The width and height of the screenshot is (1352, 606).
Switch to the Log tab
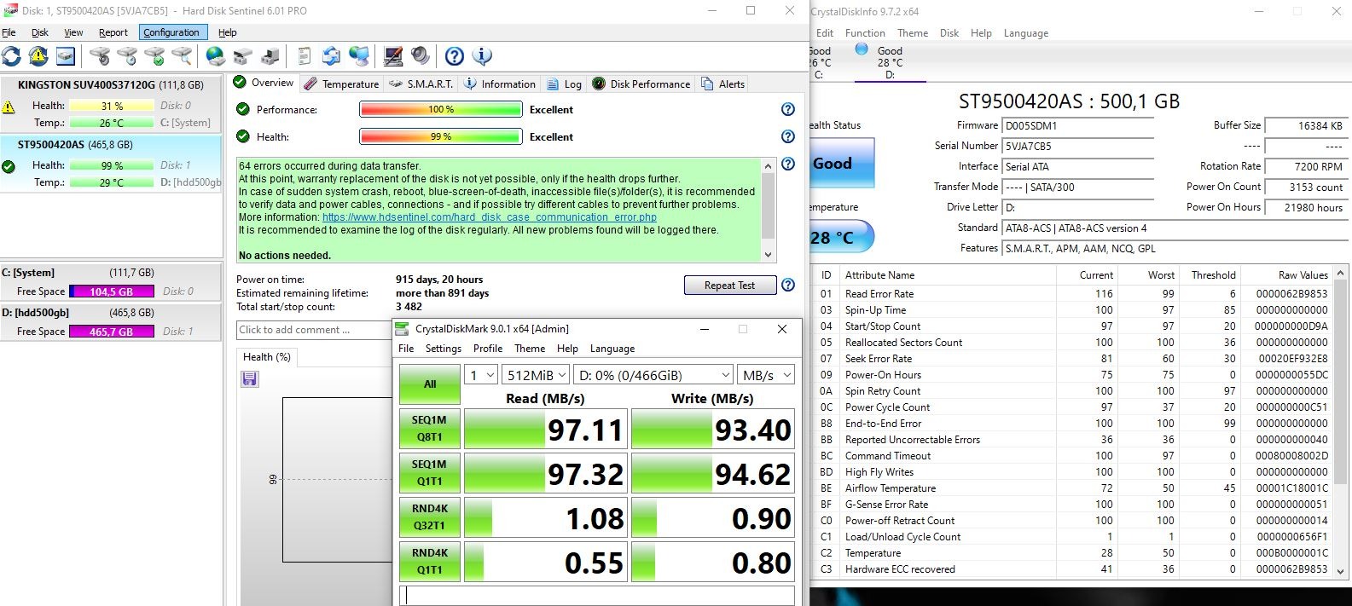tap(564, 84)
